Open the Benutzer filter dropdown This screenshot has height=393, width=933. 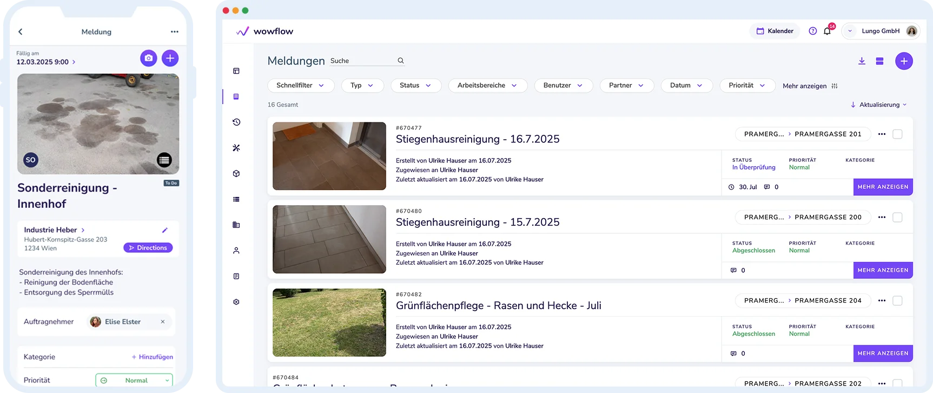click(564, 86)
